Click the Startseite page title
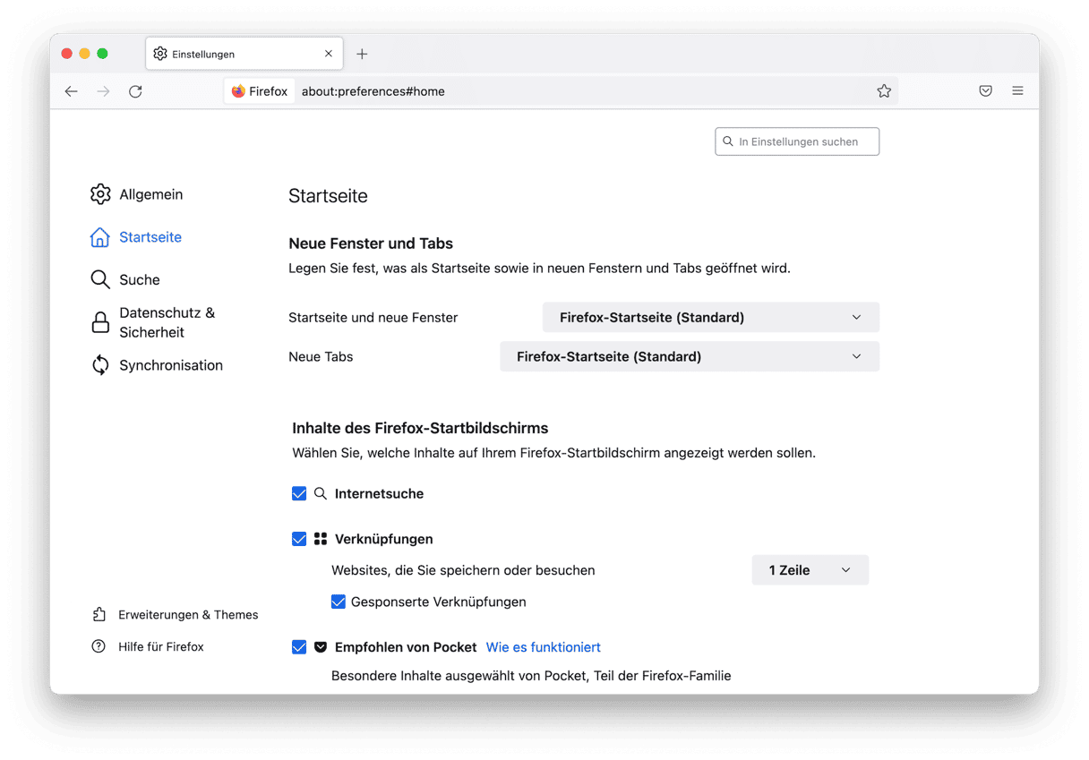The image size is (1089, 760). click(x=328, y=196)
